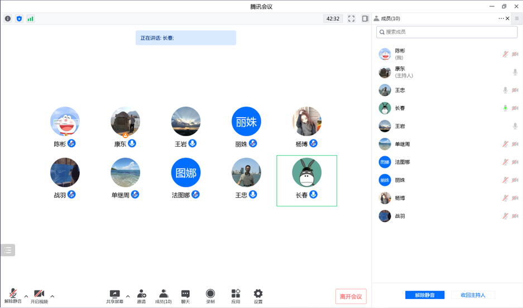Image resolution: width=523 pixels, height=308 pixels.
Task: Click the 搜索成员 search field
Action: coord(447,32)
